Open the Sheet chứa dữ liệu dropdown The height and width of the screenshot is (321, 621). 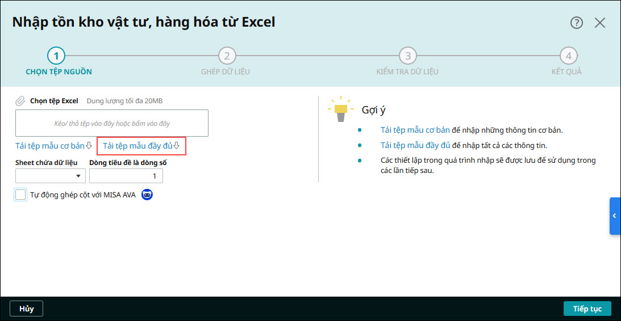[51, 176]
